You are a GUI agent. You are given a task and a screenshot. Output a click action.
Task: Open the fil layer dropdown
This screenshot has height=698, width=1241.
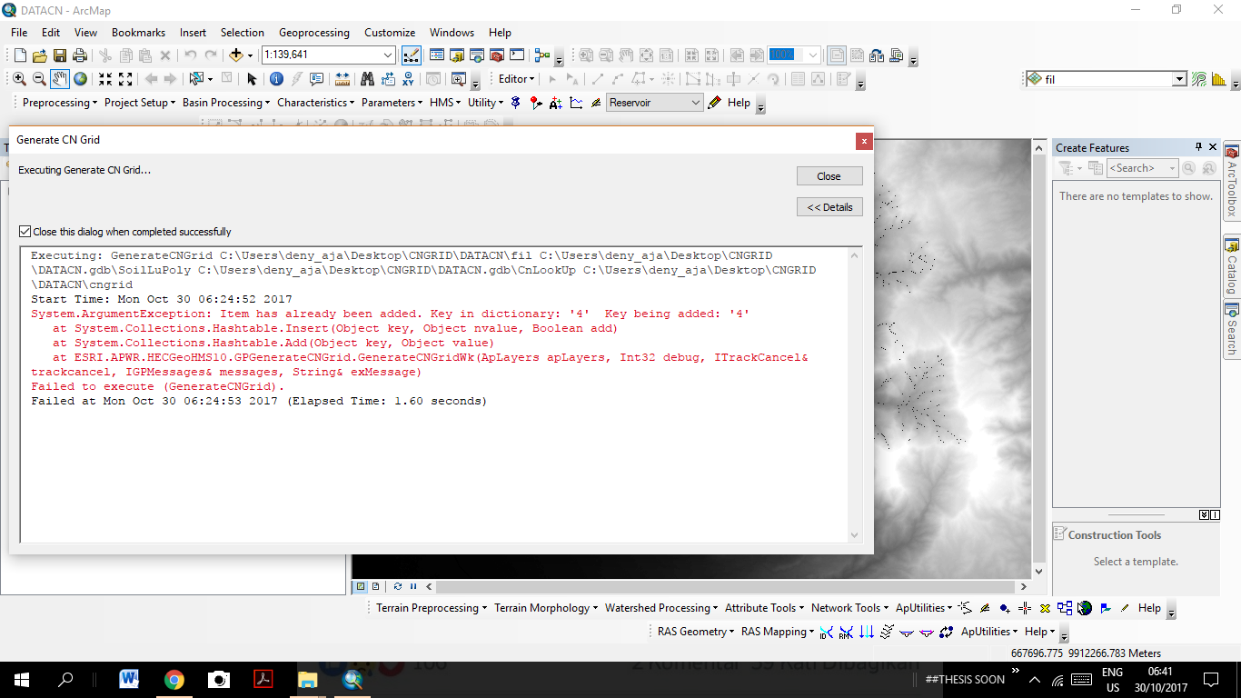1179,79
